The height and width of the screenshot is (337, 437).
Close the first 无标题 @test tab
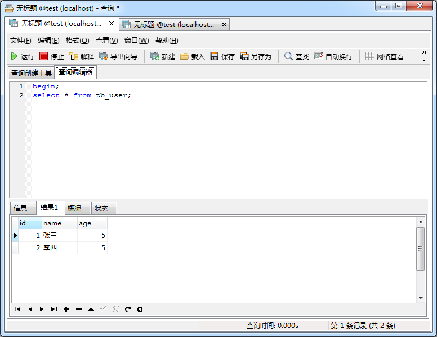[112, 24]
